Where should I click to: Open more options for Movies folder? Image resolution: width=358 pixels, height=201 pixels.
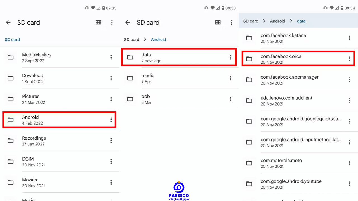pyautogui.click(x=111, y=182)
